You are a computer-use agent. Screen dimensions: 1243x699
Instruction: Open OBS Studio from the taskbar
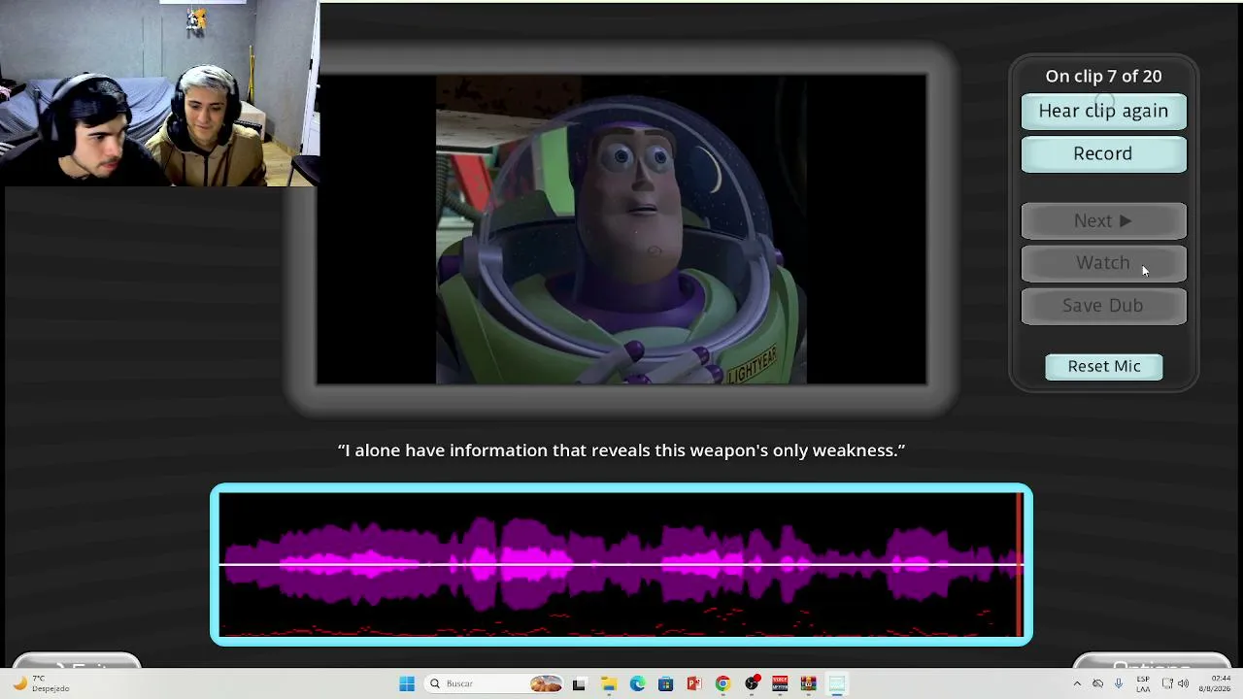752,683
